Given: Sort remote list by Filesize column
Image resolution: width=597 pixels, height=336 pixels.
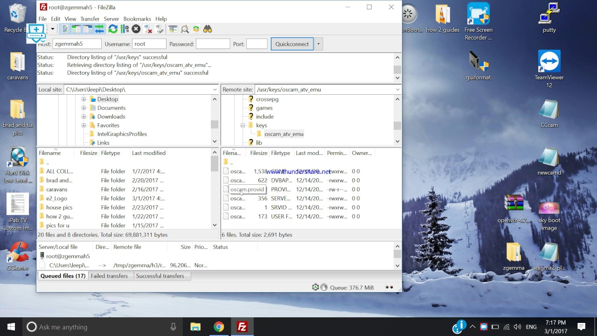Looking at the screenshot, I should click(258, 153).
